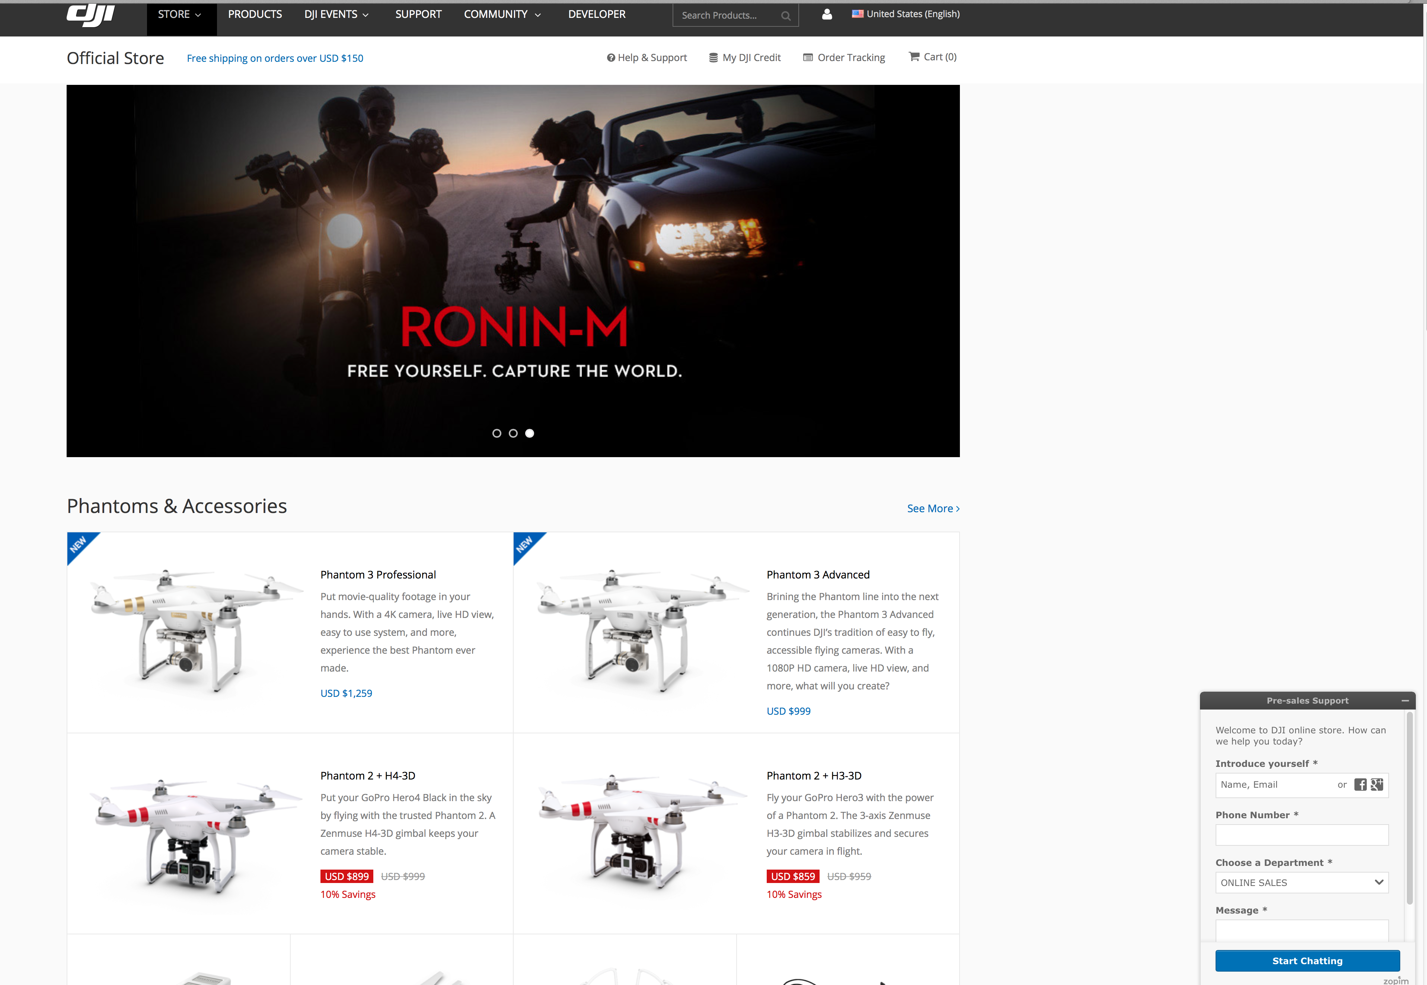
Task: Open SUPPORT in navigation
Action: point(418,14)
